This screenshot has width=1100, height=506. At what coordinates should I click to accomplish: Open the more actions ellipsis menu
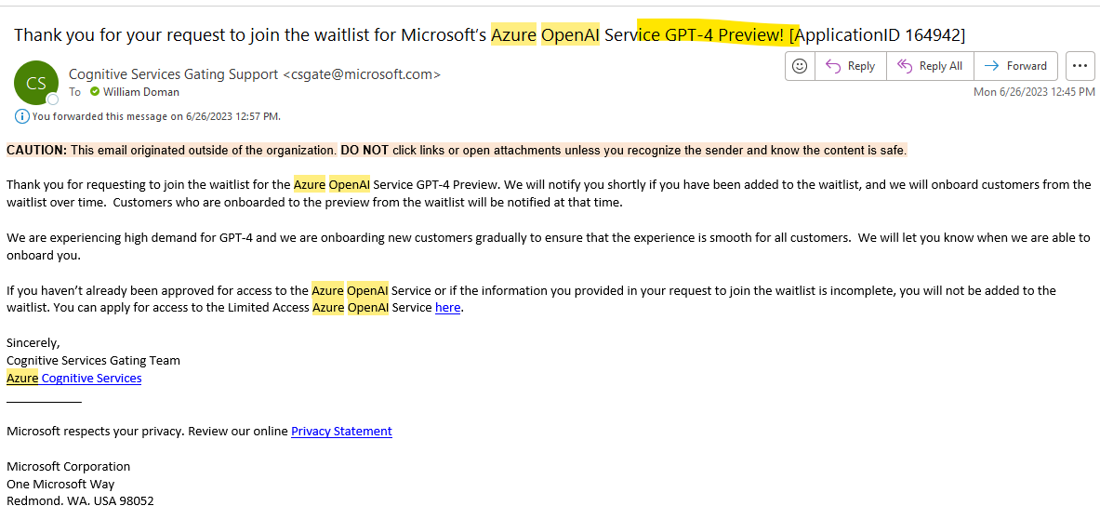(1080, 66)
